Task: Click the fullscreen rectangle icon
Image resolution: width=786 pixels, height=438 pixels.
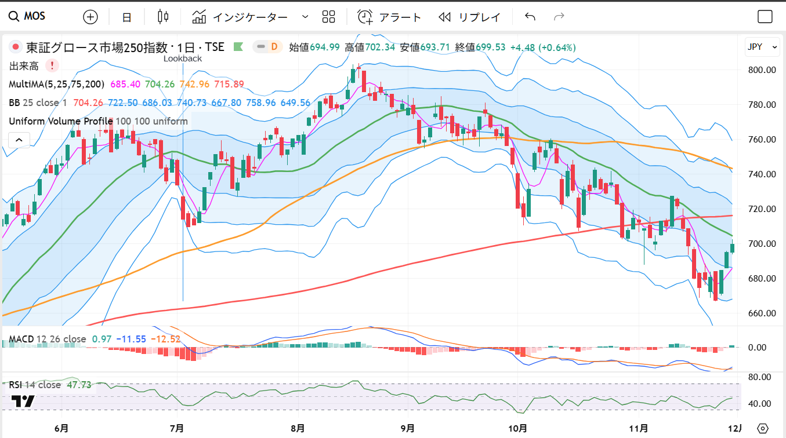Action: pos(765,17)
